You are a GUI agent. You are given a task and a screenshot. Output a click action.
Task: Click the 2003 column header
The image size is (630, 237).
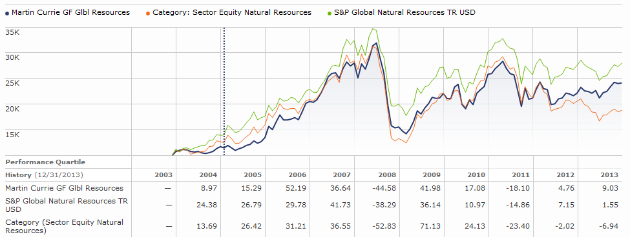(x=163, y=175)
